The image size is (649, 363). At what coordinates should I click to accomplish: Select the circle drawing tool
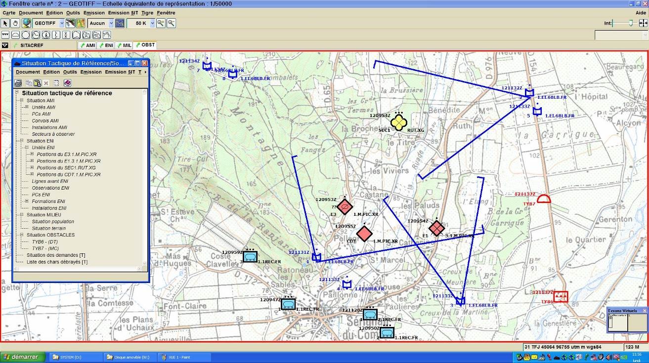click(x=25, y=35)
